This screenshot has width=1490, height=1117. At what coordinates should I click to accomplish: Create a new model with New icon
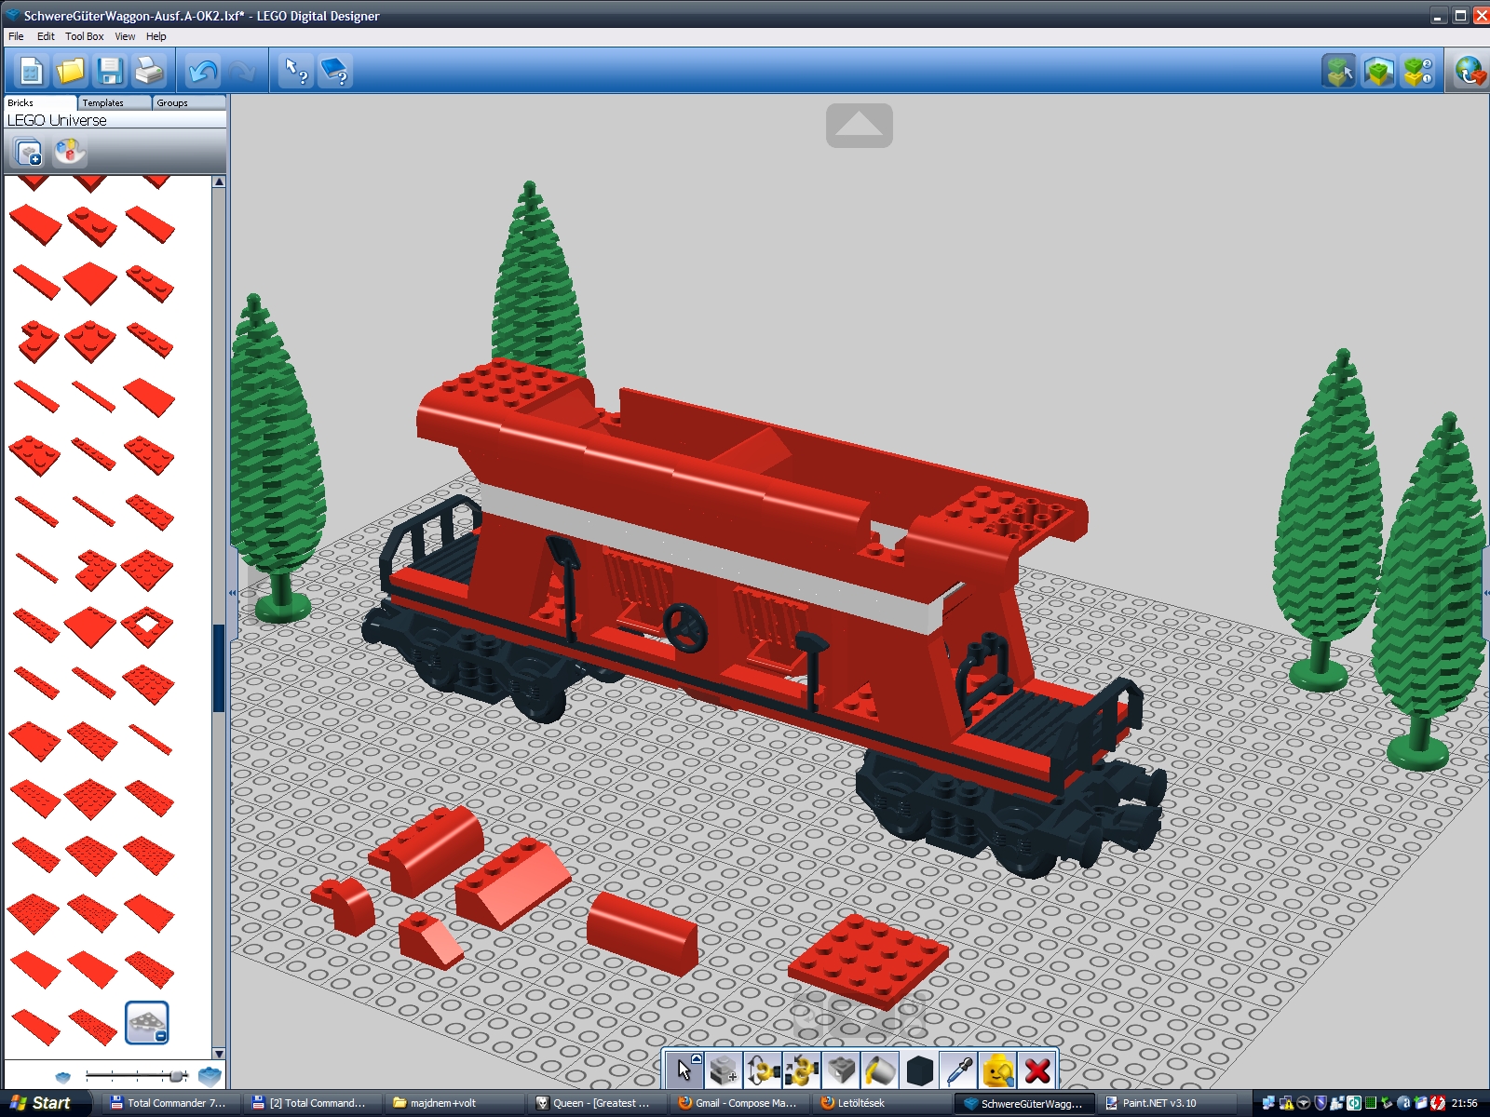(x=31, y=71)
